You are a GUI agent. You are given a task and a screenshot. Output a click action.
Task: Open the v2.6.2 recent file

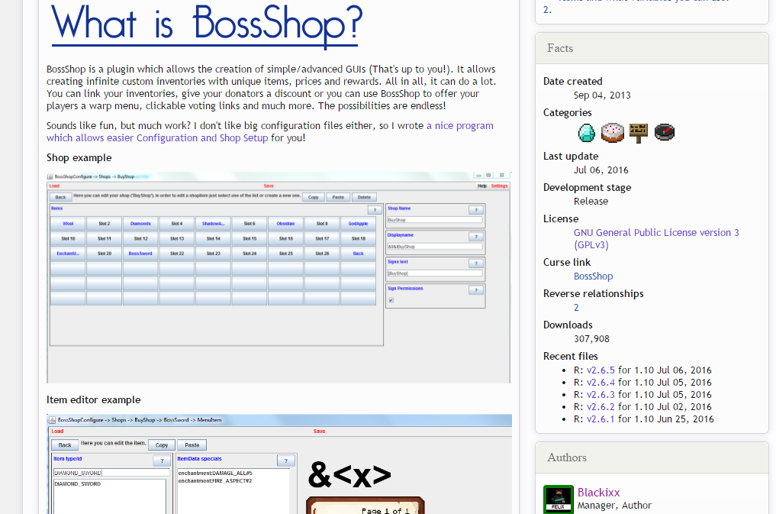pos(601,407)
